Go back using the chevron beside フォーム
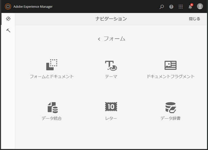 pos(99,39)
